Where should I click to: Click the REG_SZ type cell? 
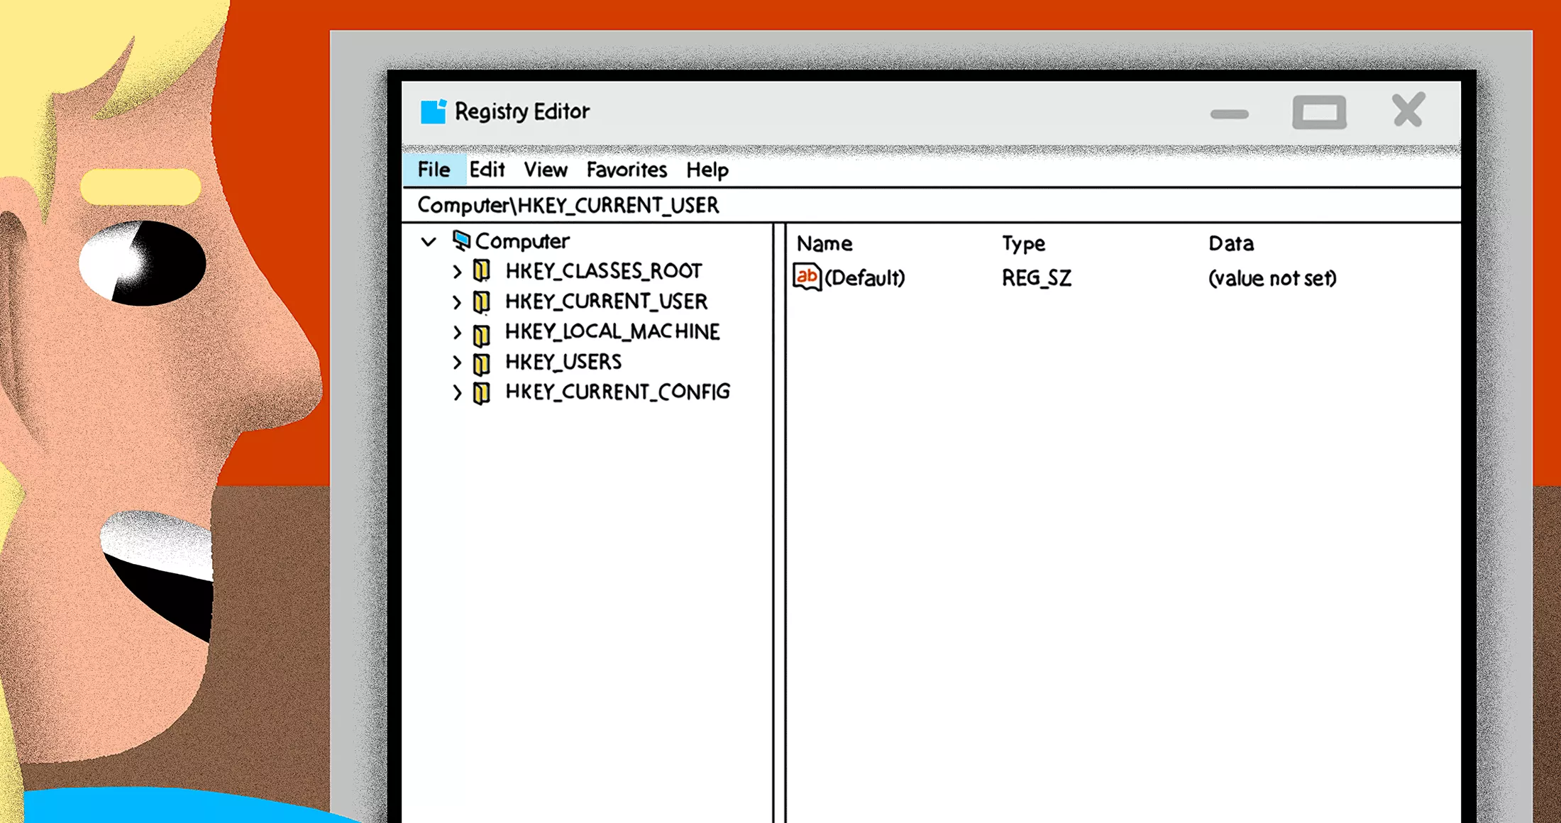coord(1037,278)
